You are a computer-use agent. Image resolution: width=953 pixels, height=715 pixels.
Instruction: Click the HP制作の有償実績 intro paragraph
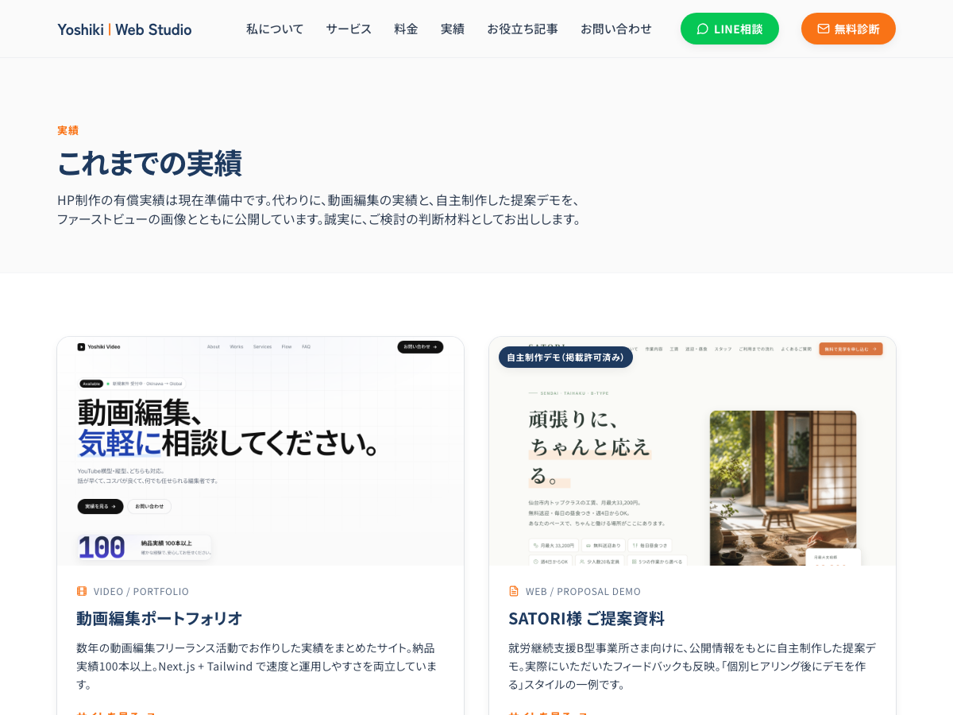[x=322, y=209]
